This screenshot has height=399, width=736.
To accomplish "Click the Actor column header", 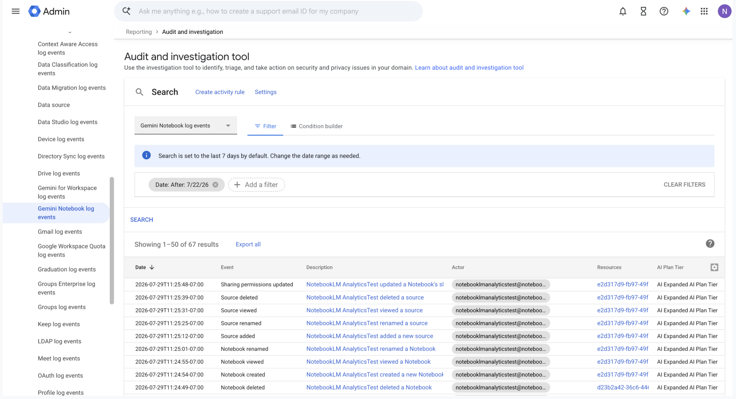I will 458,268.
